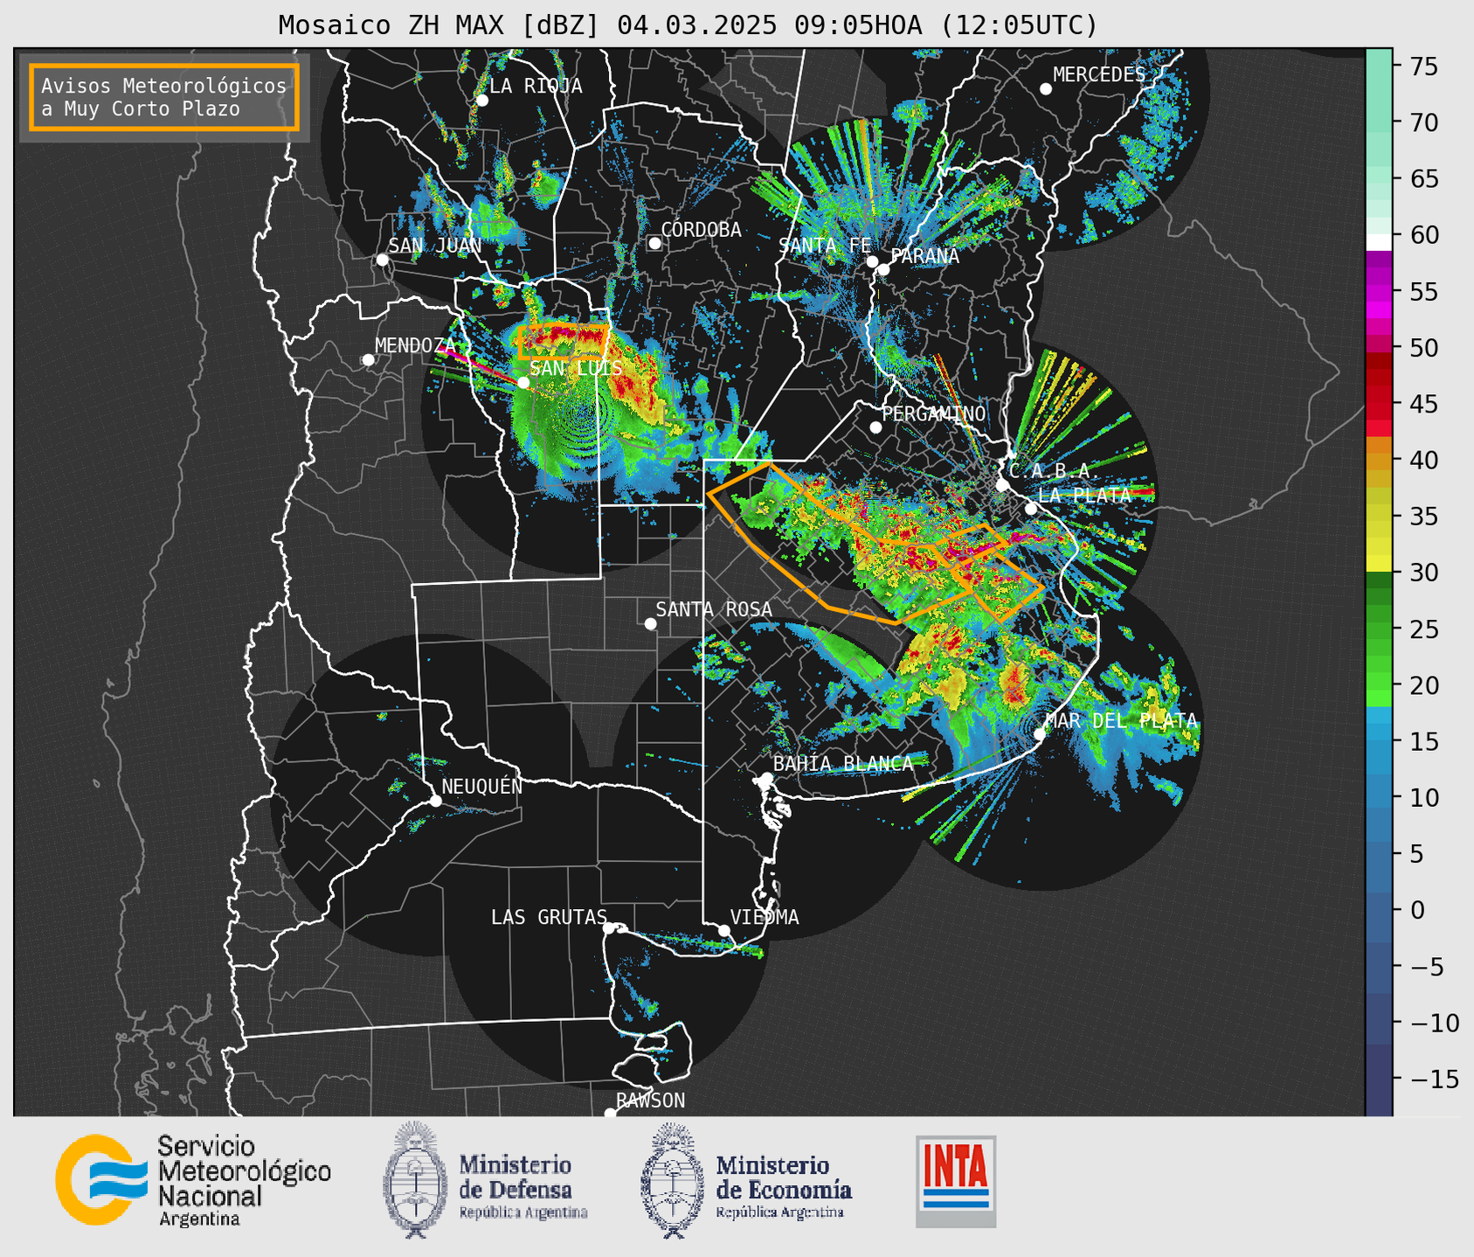Click the white dot marking Córdoba
1474x1257 pixels.
654,243
